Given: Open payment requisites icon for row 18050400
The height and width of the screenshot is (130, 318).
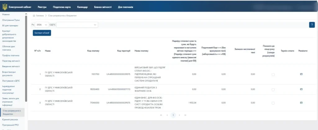Looking at the screenshot, I should pos(301,89).
